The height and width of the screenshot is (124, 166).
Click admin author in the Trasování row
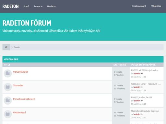[137, 87]
